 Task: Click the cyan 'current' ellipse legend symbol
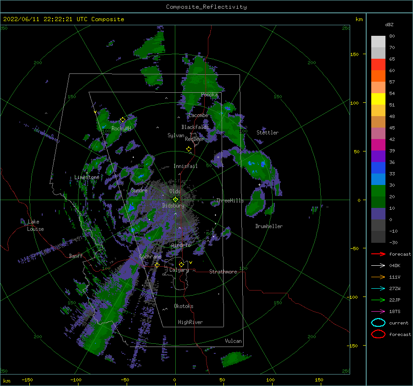[378, 323]
